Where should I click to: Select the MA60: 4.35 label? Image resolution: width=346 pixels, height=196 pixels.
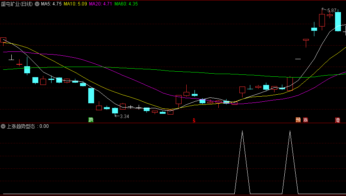click(x=126, y=4)
